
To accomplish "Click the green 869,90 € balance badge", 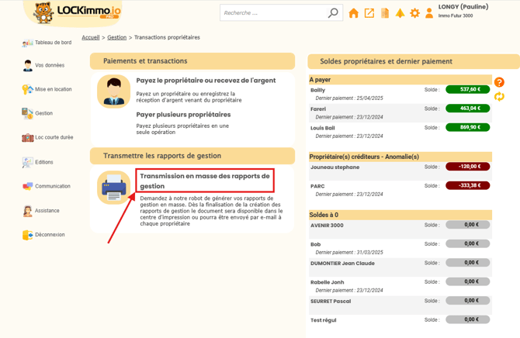I will tap(467, 127).
